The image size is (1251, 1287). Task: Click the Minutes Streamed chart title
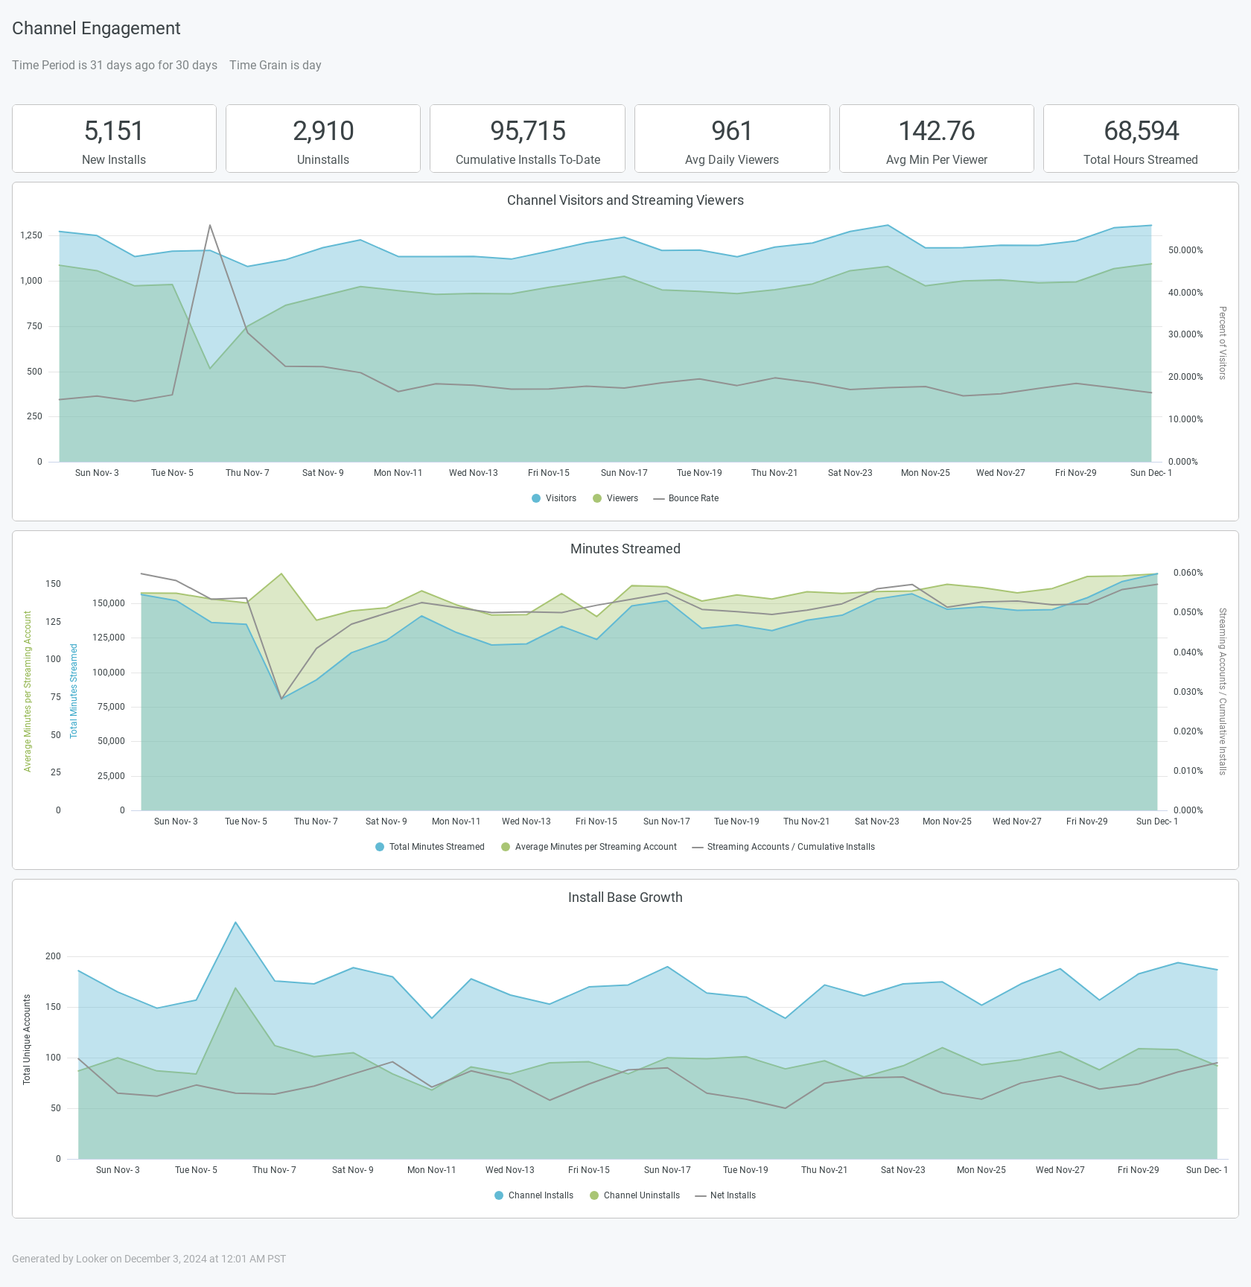click(x=625, y=549)
